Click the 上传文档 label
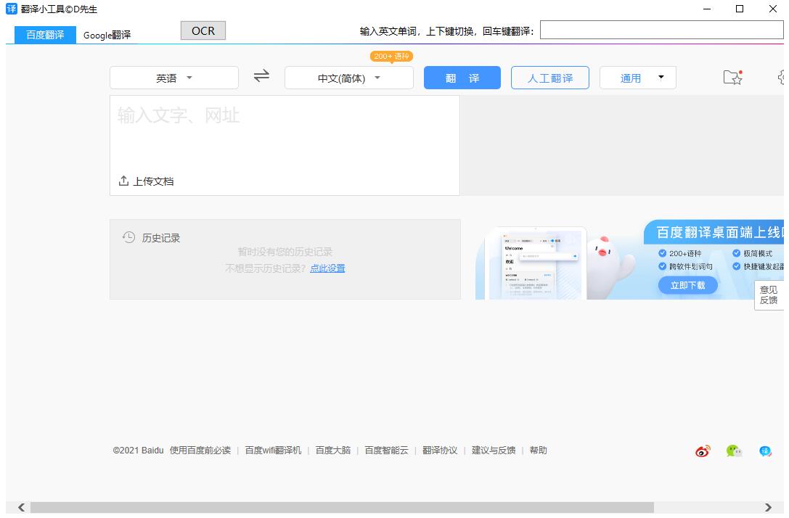 [x=153, y=181]
